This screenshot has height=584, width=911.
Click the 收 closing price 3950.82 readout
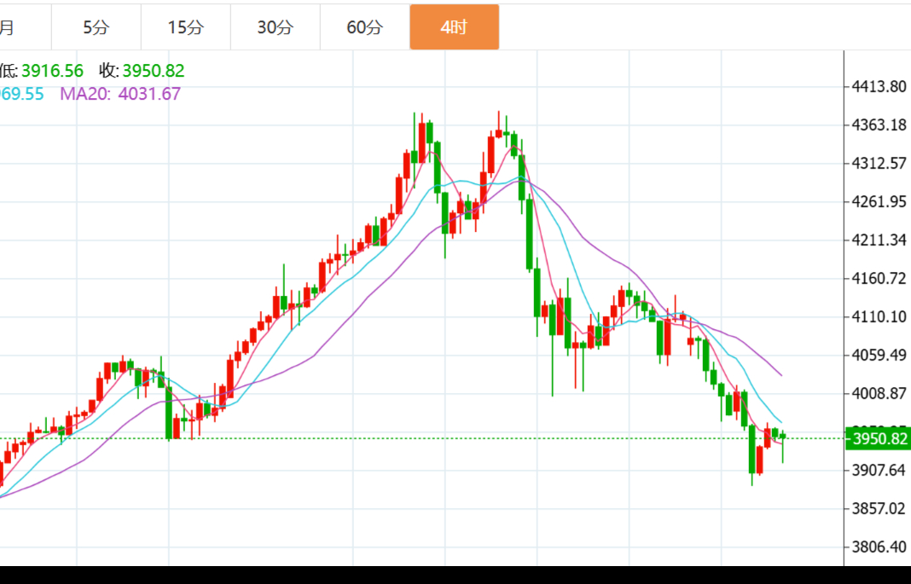pyautogui.click(x=142, y=71)
